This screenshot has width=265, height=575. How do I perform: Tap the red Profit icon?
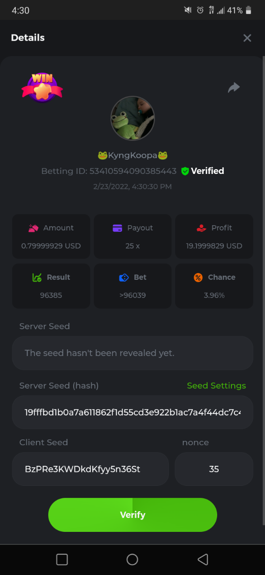coord(201,228)
